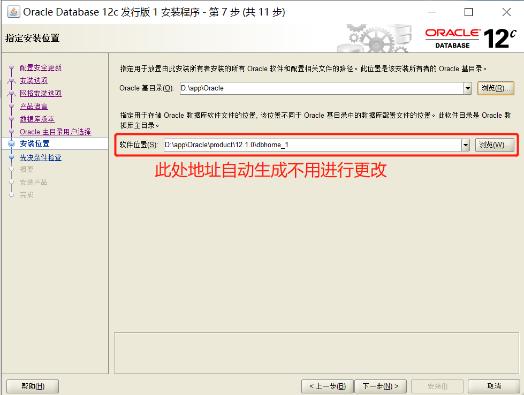The width and height of the screenshot is (524, 395).
Task: Click the 软件位置 path input field
Action: (x=313, y=145)
